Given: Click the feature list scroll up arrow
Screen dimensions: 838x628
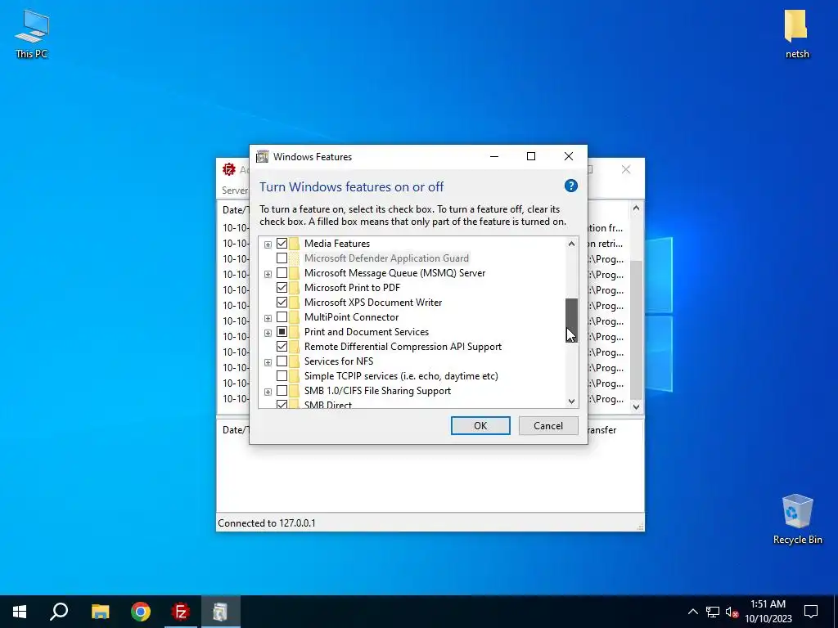Looking at the screenshot, I should click(x=571, y=244).
